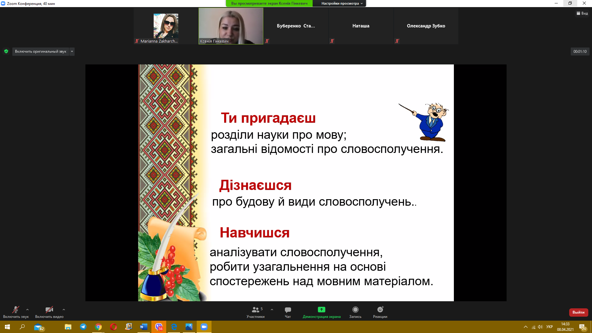The height and width of the screenshot is (333, 592).
Task: Select Ксенія Гінкевич video thumbnail
Action: point(231,26)
